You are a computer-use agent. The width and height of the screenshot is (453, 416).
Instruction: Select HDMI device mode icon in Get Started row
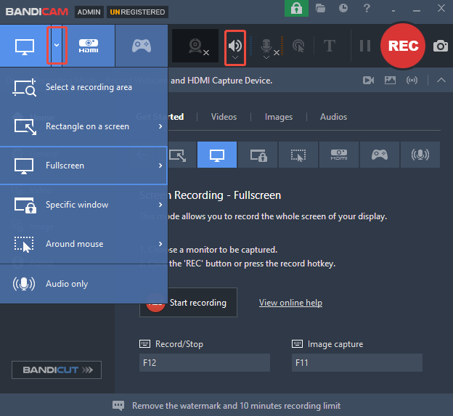tap(339, 155)
